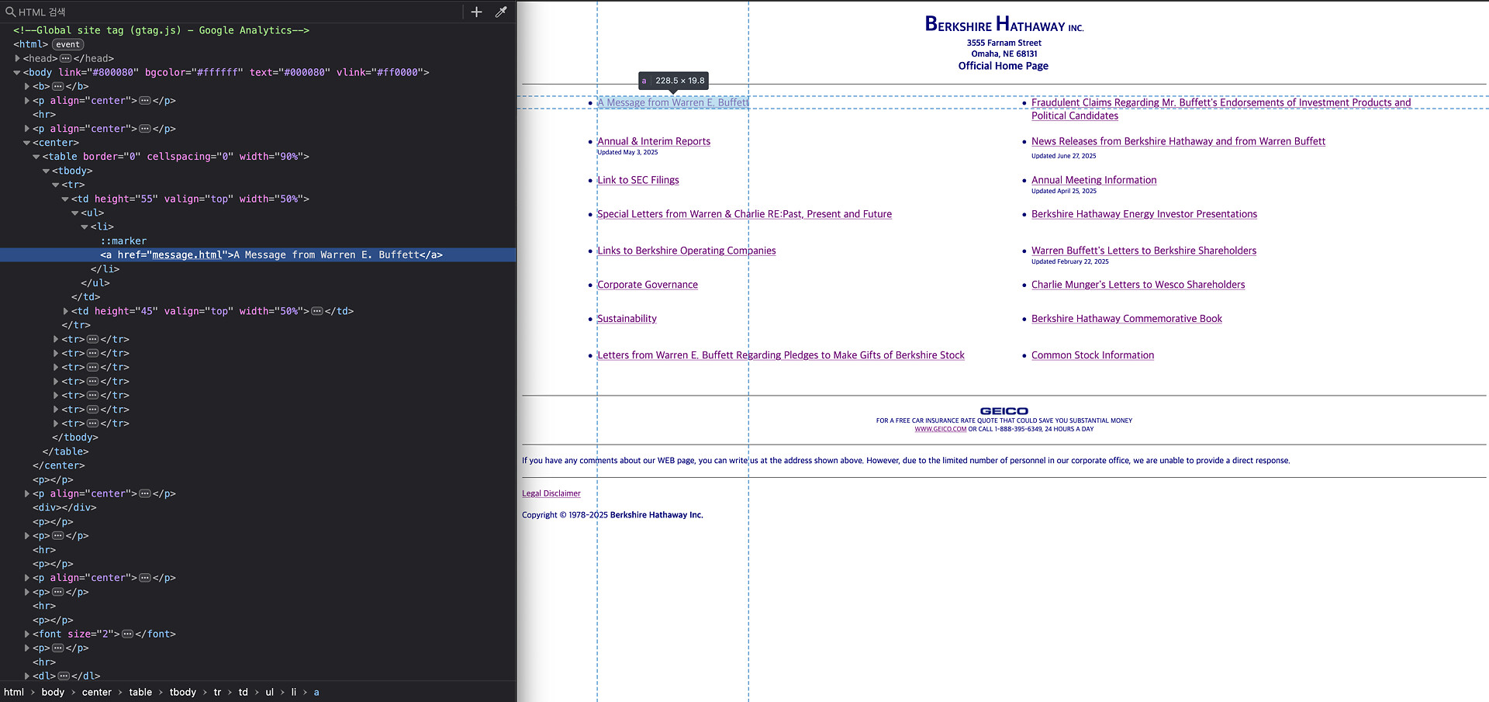Collapse the body element node
This screenshot has width=1489, height=702.
(x=17, y=72)
